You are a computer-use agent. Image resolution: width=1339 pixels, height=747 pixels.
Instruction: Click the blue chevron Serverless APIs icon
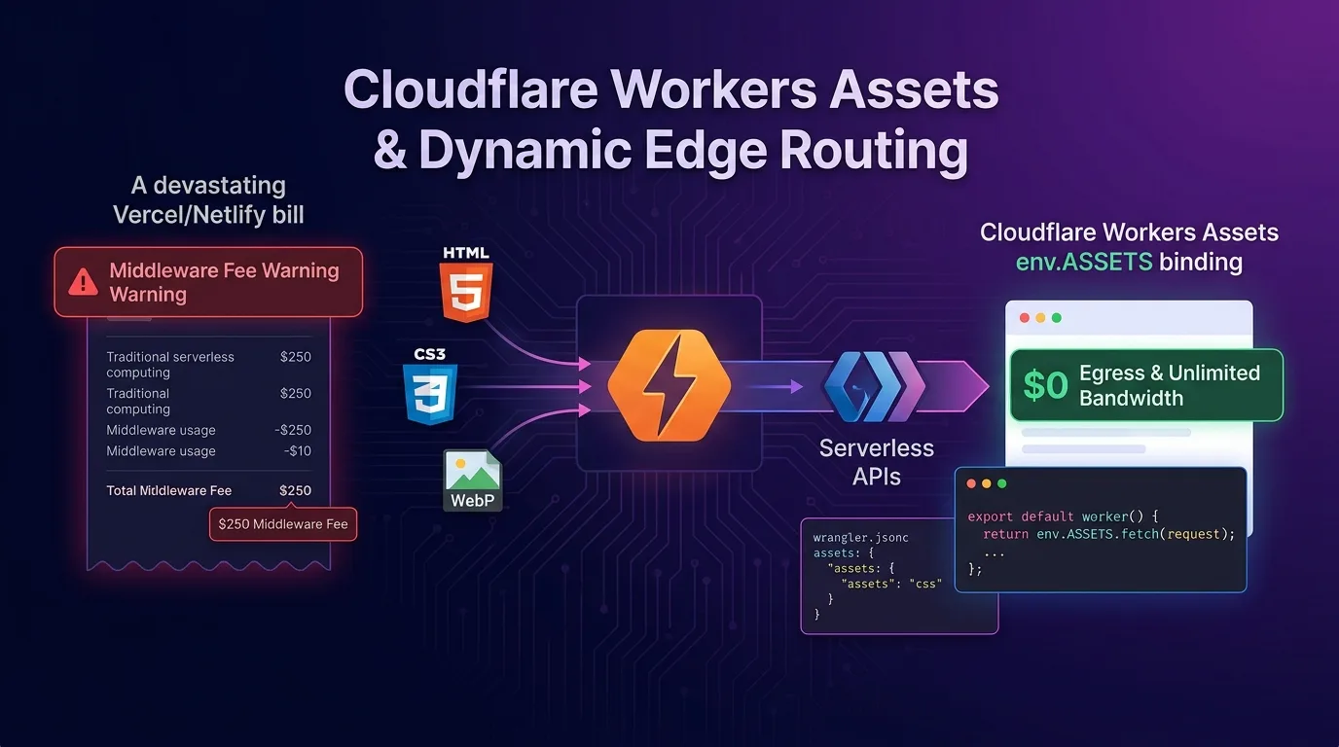coord(874,386)
